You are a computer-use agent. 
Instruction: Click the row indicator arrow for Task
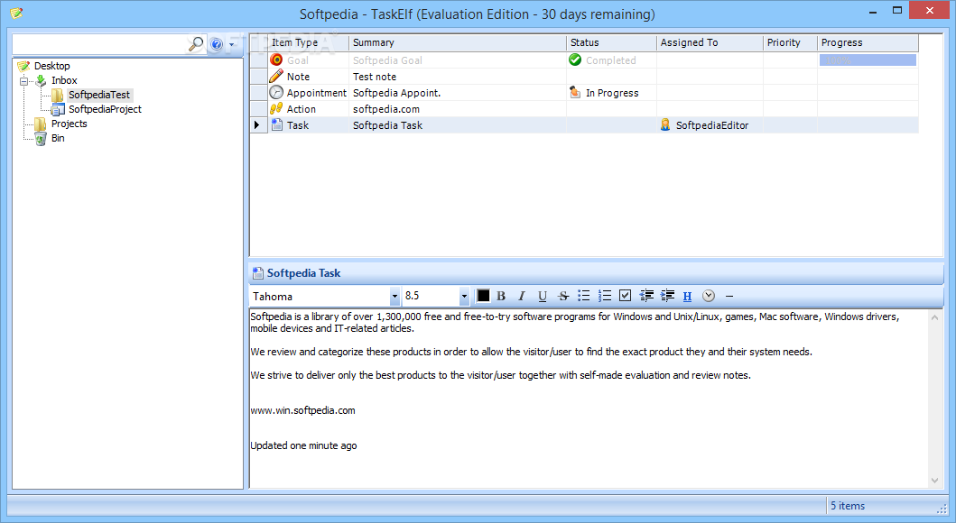(x=258, y=124)
